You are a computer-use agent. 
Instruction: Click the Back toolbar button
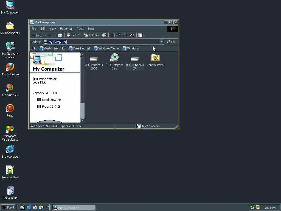click(37, 35)
